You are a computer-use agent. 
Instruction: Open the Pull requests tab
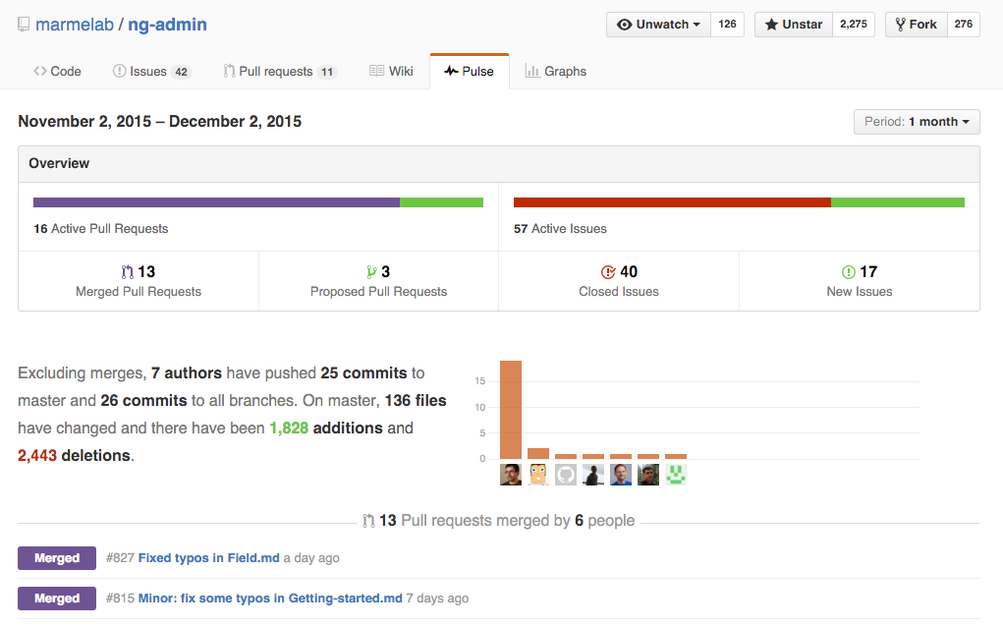280,71
